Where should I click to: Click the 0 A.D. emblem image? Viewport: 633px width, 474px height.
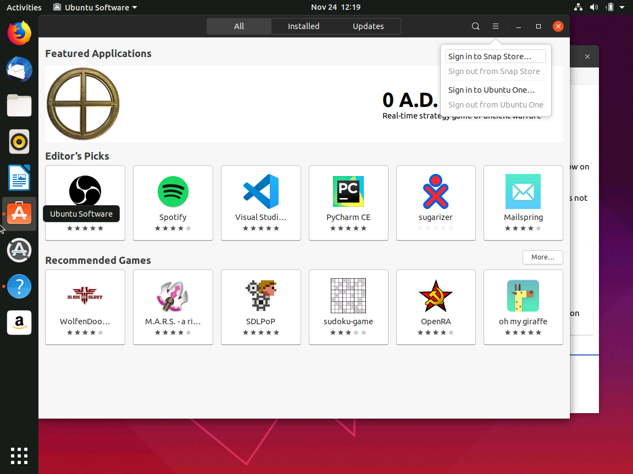pyautogui.click(x=83, y=104)
